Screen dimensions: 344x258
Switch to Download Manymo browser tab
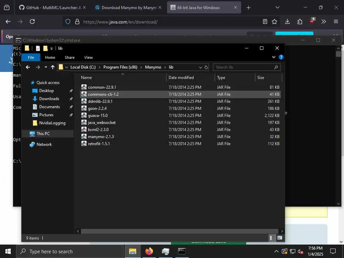tap(129, 8)
